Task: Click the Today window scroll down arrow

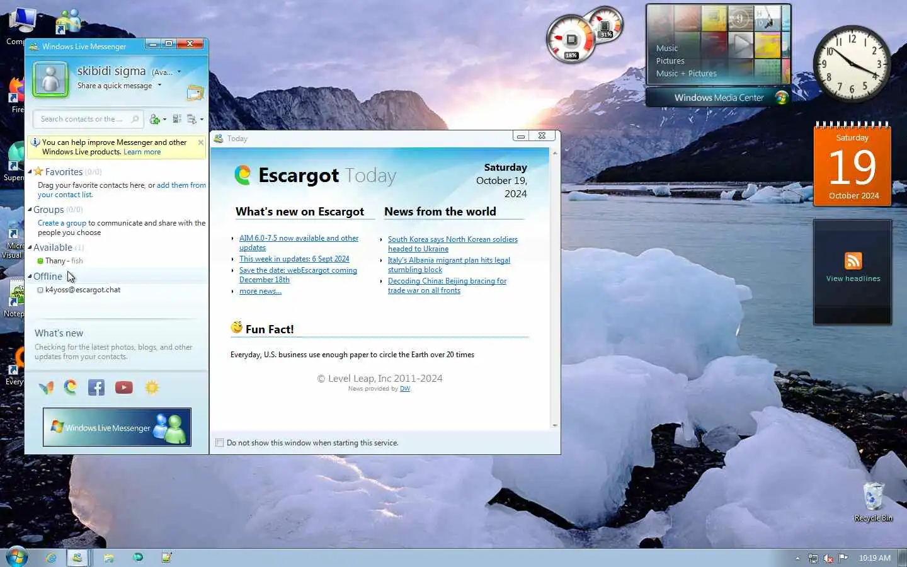Action: point(555,425)
